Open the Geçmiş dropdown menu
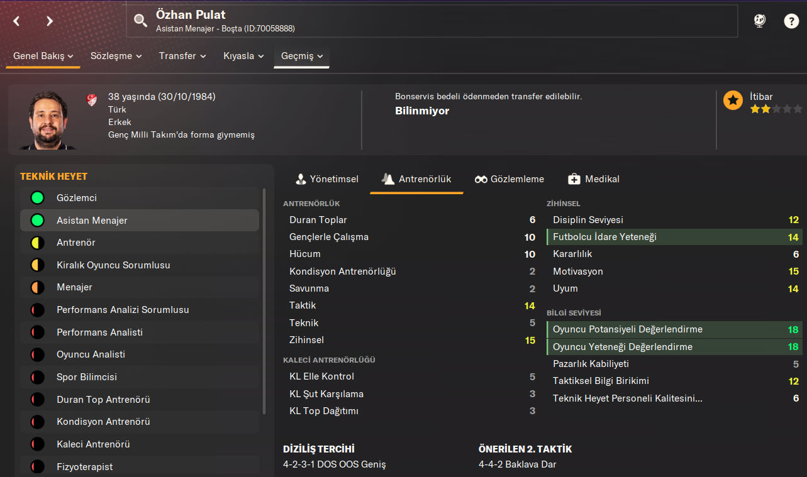Viewport: 807px width, 477px height. [301, 56]
